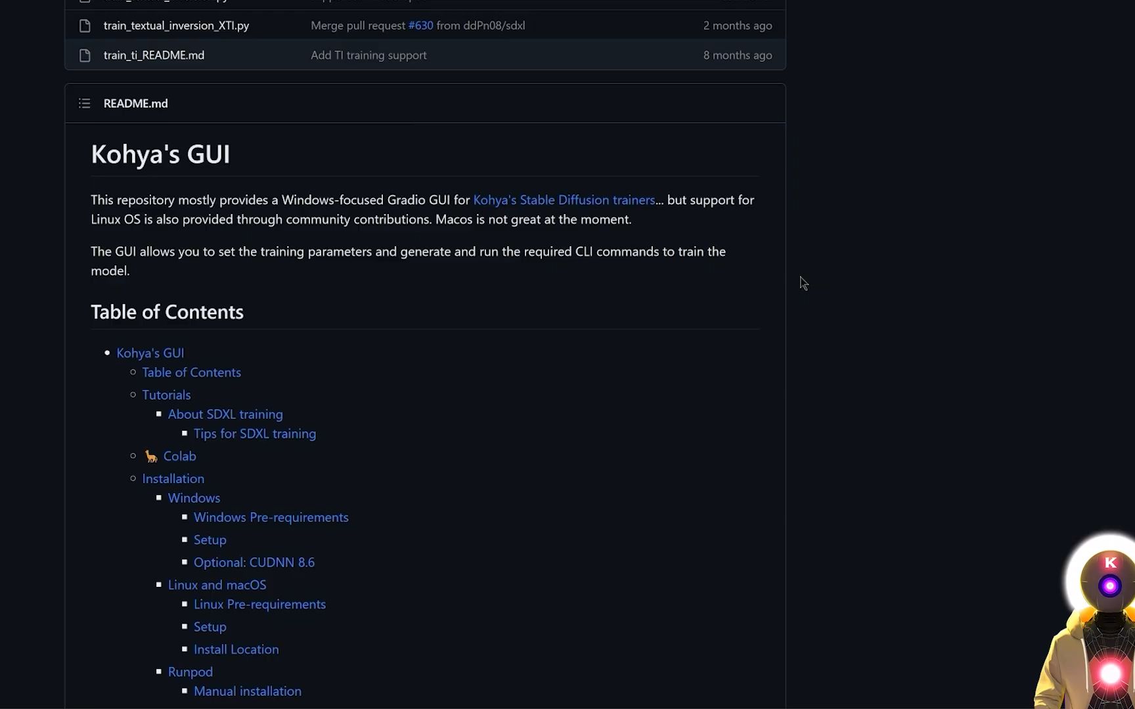Jump to Table of Contents entry
Image resolution: width=1135 pixels, height=709 pixels.
[191, 372]
